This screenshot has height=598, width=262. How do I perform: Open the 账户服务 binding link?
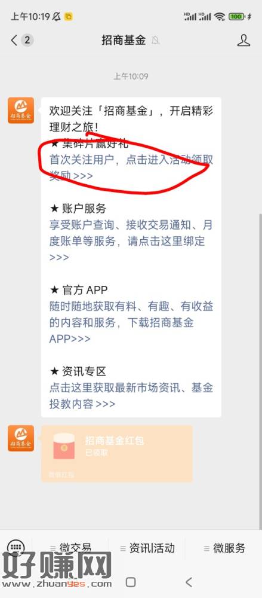click(x=131, y=241)
